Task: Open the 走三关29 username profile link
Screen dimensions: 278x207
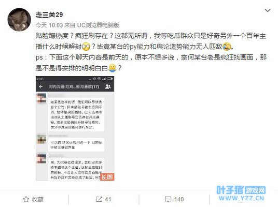Action: 49,14
